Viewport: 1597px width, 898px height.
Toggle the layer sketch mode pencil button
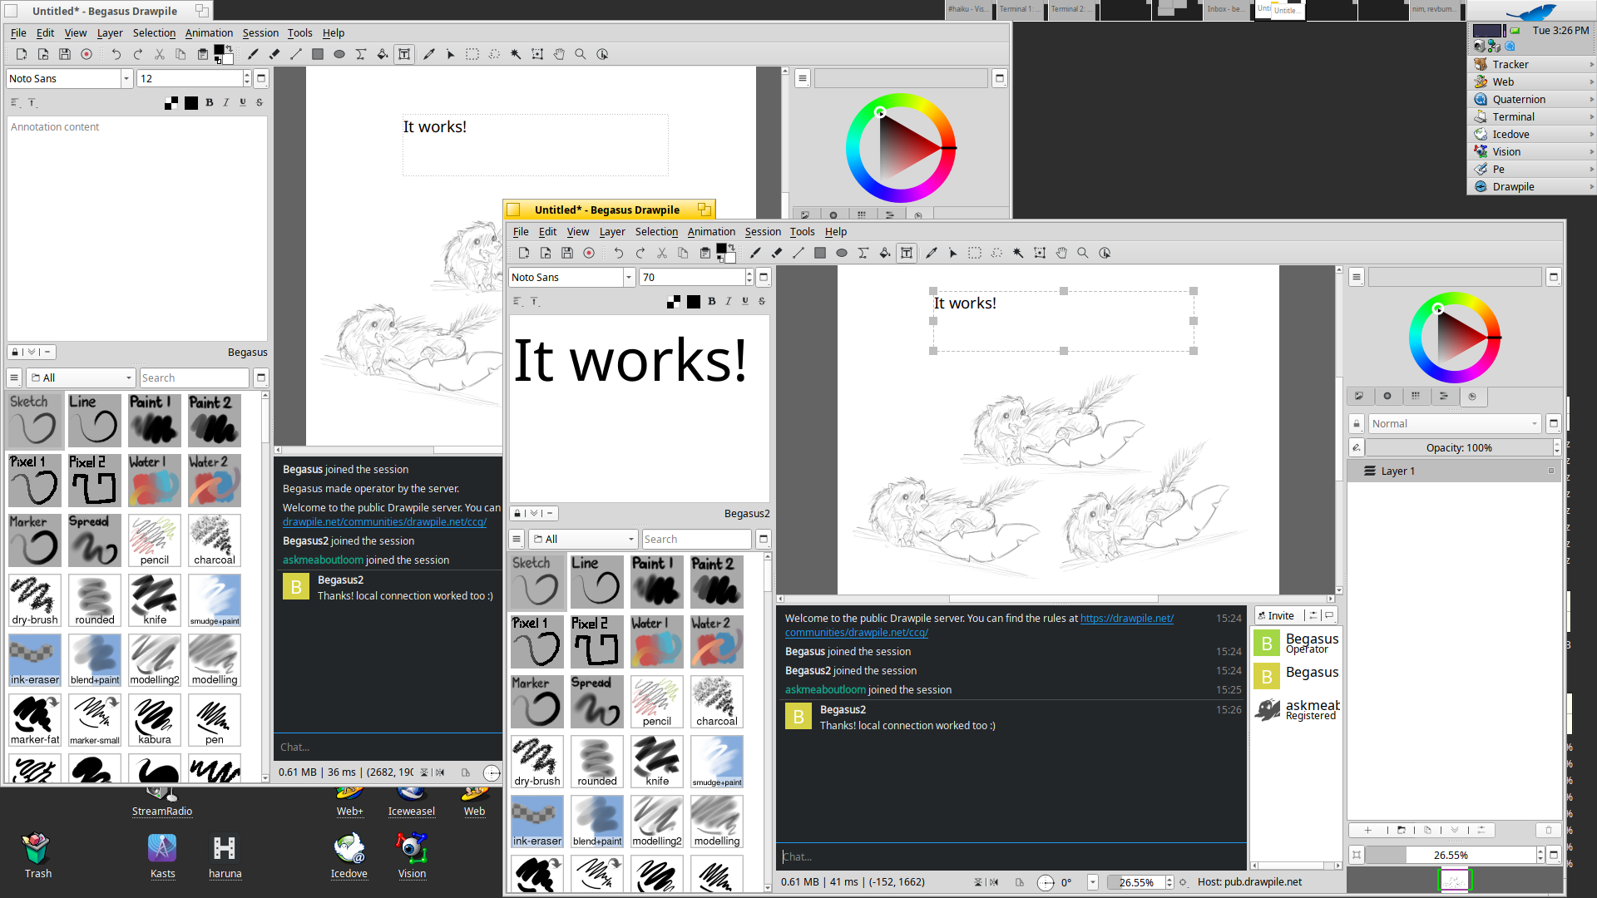tap(1357, 448)
